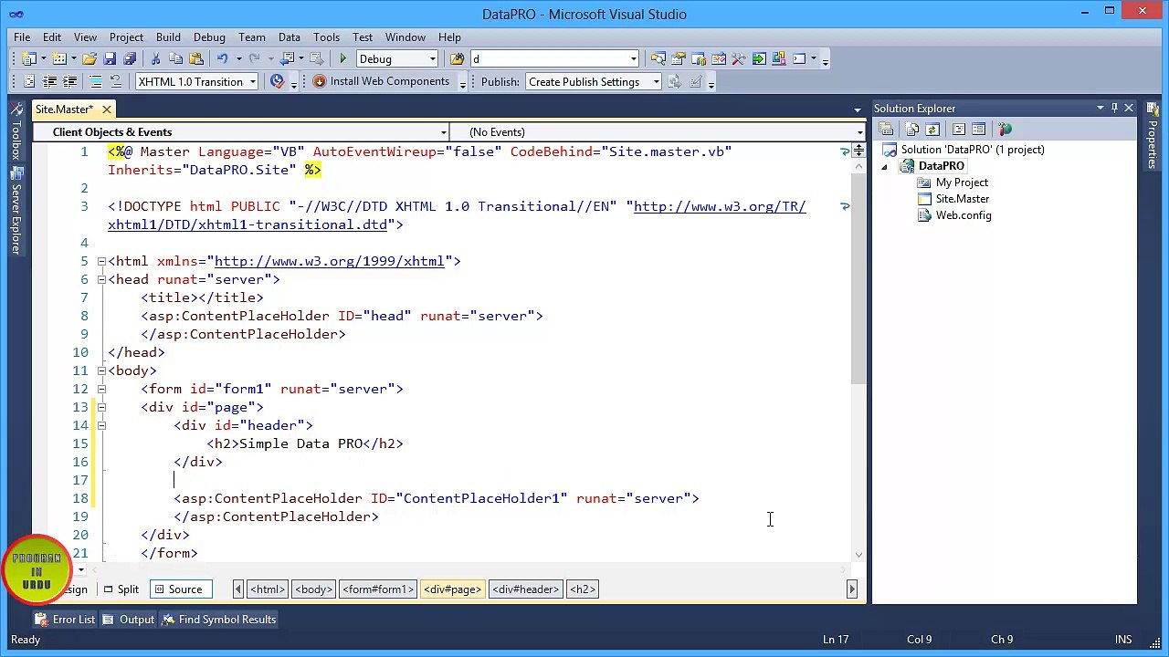Open the Tools menu

pos(326,37)
